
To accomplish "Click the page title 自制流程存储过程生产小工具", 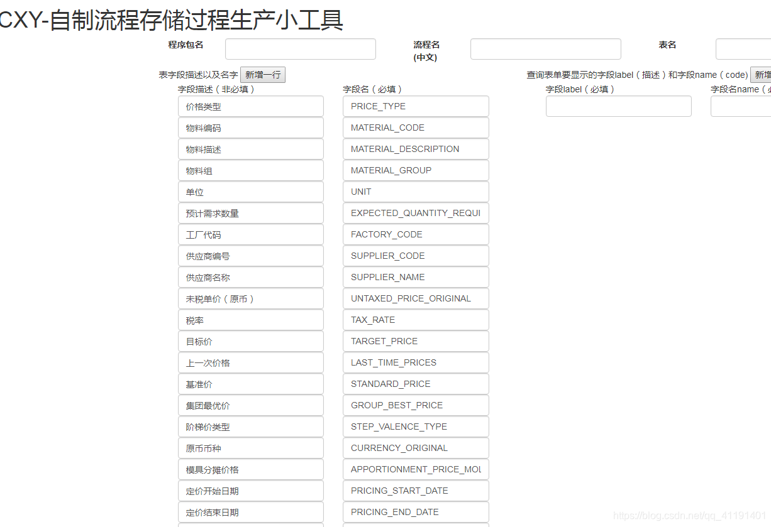I will (x=196, y=20).
